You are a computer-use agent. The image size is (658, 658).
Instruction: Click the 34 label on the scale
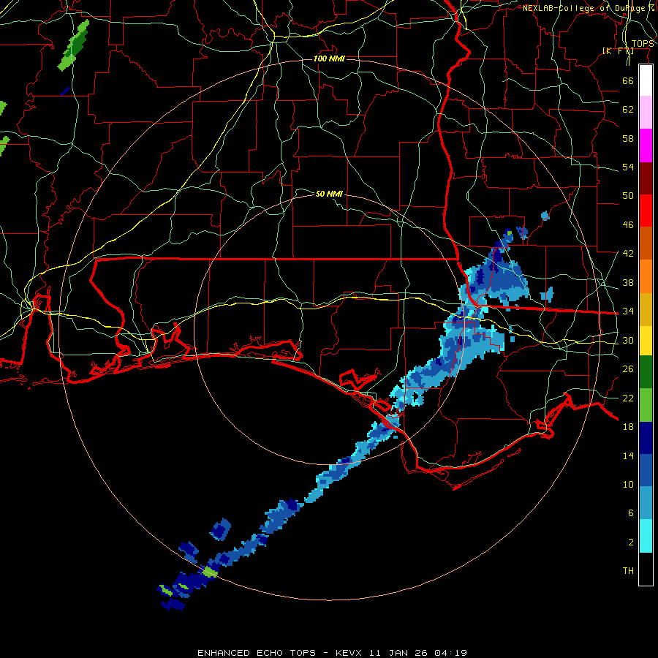pyautogui.click(x=628, y=311)
